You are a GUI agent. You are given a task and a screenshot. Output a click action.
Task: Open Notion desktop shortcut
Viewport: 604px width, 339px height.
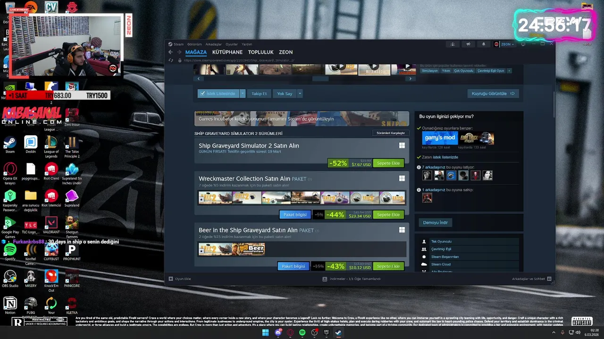(x=10, y=306)
